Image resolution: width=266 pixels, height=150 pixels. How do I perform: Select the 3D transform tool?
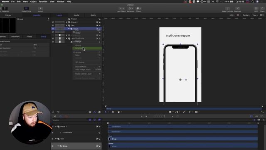click(113, 112)
